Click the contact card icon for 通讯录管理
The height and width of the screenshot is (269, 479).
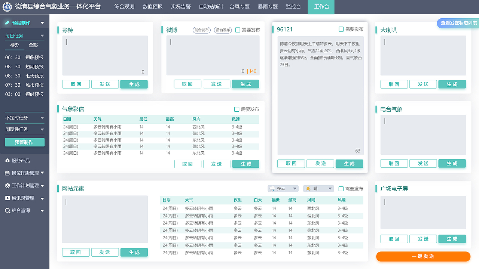[7, 198]
